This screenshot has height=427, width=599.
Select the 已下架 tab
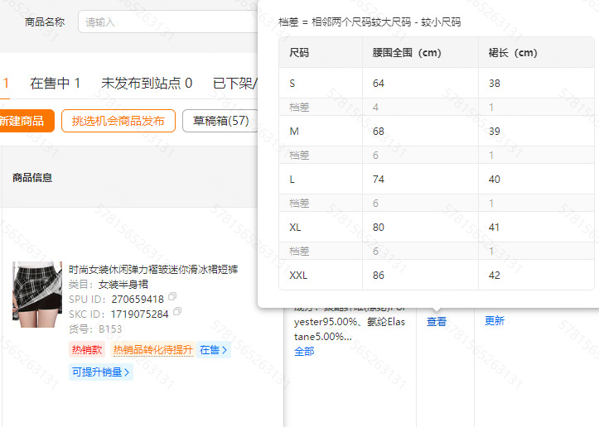234,83
